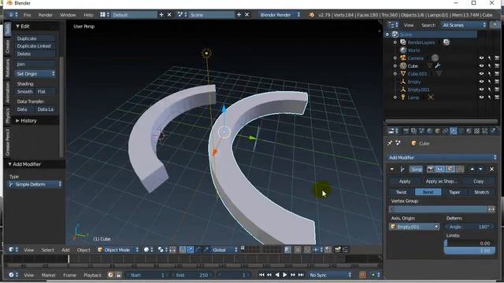Click the OpenGL render animation clapper icon
Screen dimensions: 504x283
coord(345,250)
